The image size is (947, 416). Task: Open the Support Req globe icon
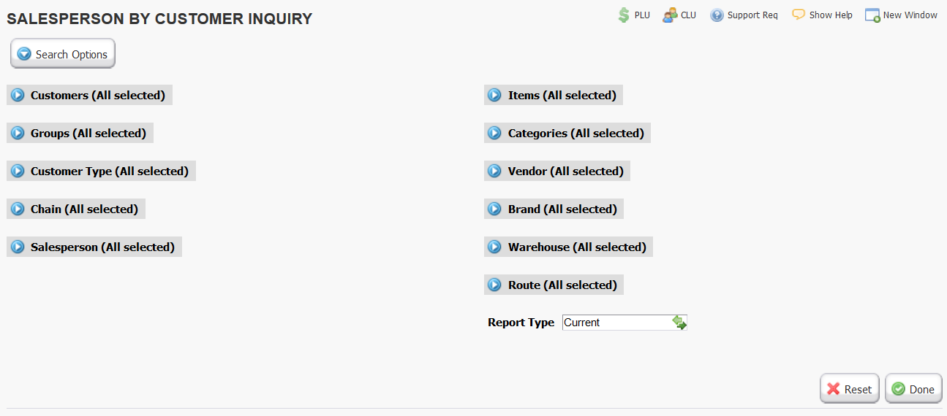click(x=717, y=15)
